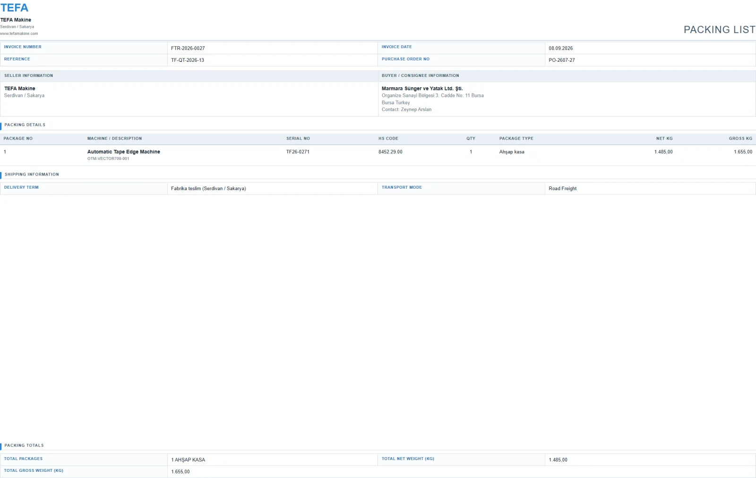Image resolution: width=756 pixels, height=478 pixels.
Task: Select the Road Freight value
Action: (x=562, y=188)
